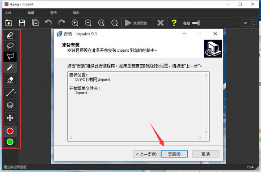Save the image with the floppy disk icon
Screen dimensions: 261x172
22,23
